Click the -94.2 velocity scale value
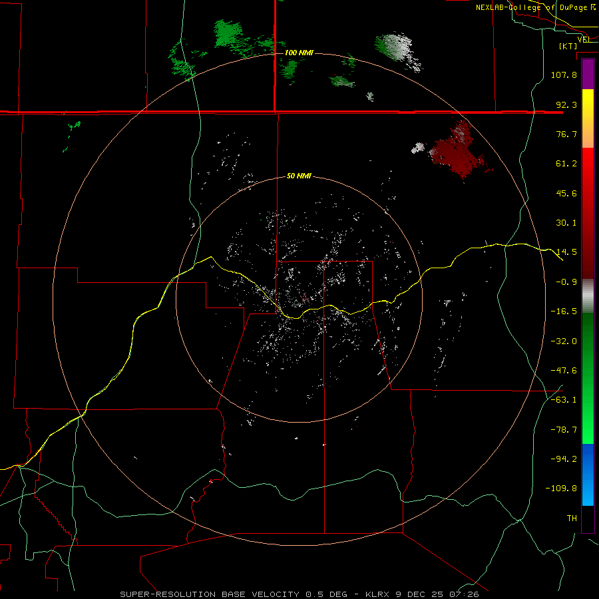Screen dimensions: 599x599 [564, 459]
